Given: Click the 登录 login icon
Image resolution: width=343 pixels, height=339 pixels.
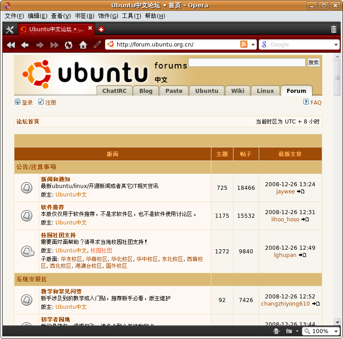Looking at the screenshot, I should pyautogui.click(x=18, y=102).
